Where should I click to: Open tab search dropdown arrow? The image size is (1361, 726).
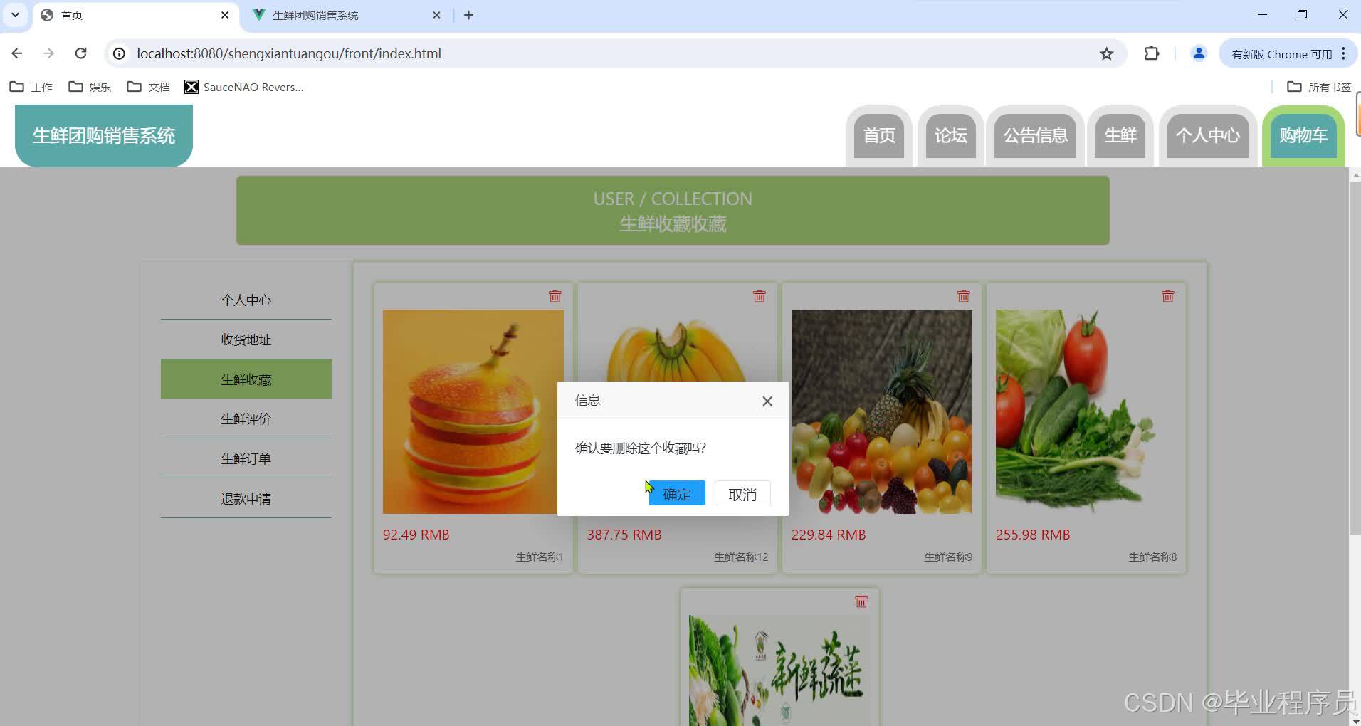pos(15,15)
